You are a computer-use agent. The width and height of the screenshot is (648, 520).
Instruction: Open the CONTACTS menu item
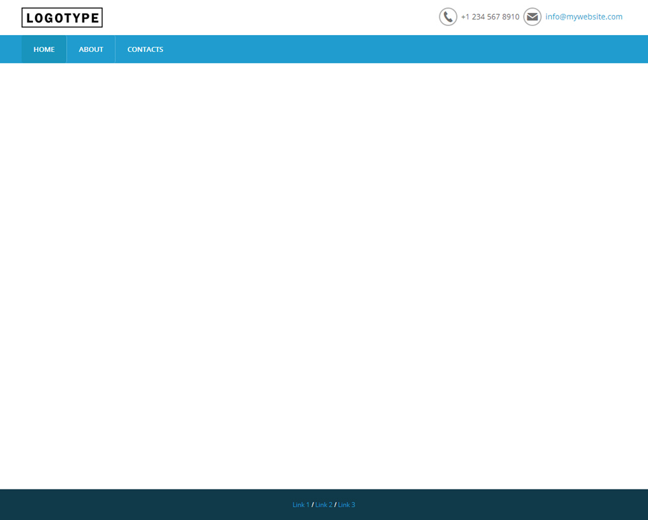145,49
